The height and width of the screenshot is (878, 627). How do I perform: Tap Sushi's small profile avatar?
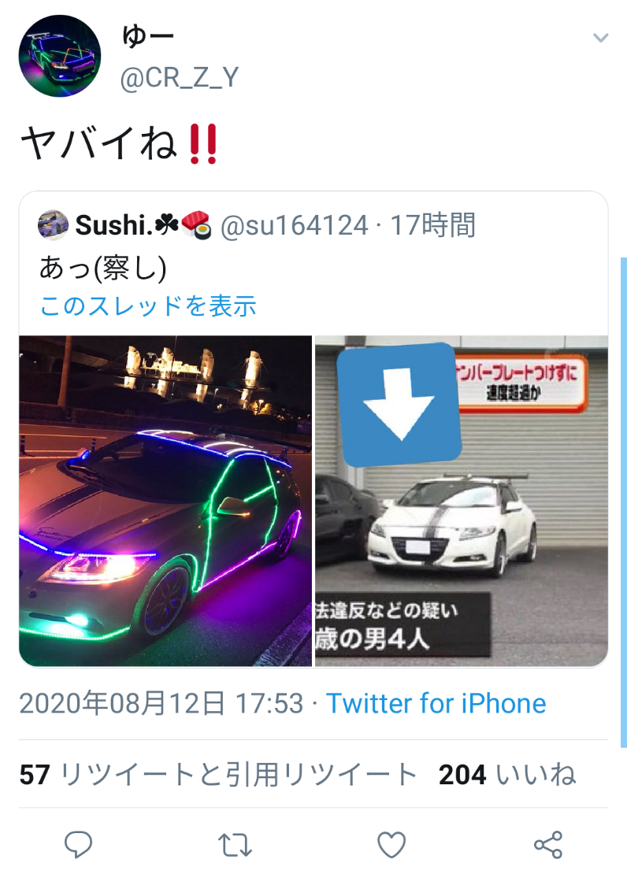coord(53,225)
